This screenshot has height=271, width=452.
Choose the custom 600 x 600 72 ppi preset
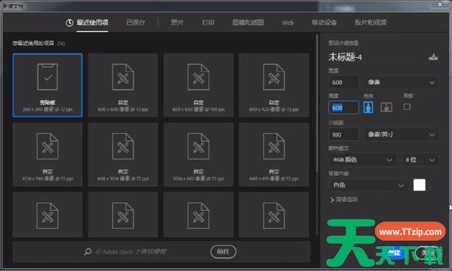123,85
